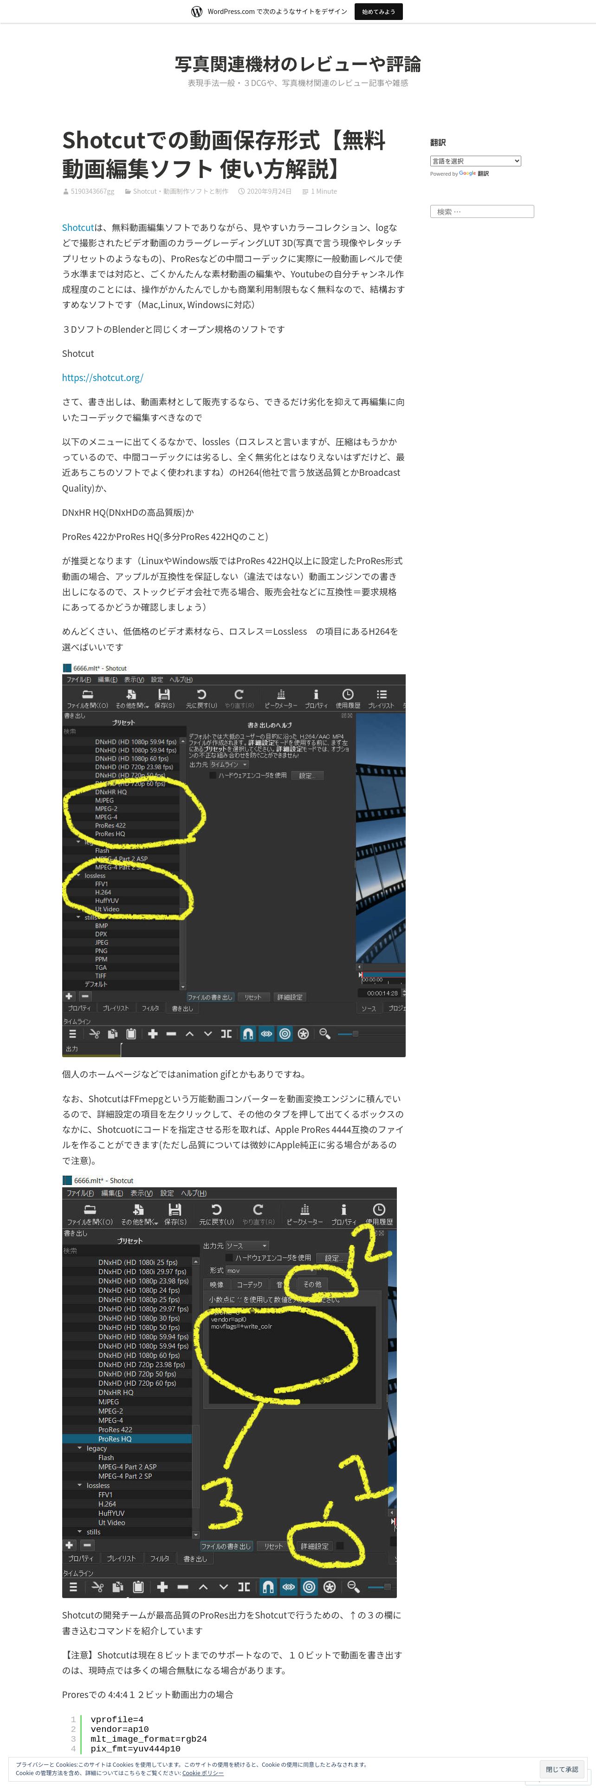In second Shotcut screenshot, collapse lossless preset group

pos(80,1485)
